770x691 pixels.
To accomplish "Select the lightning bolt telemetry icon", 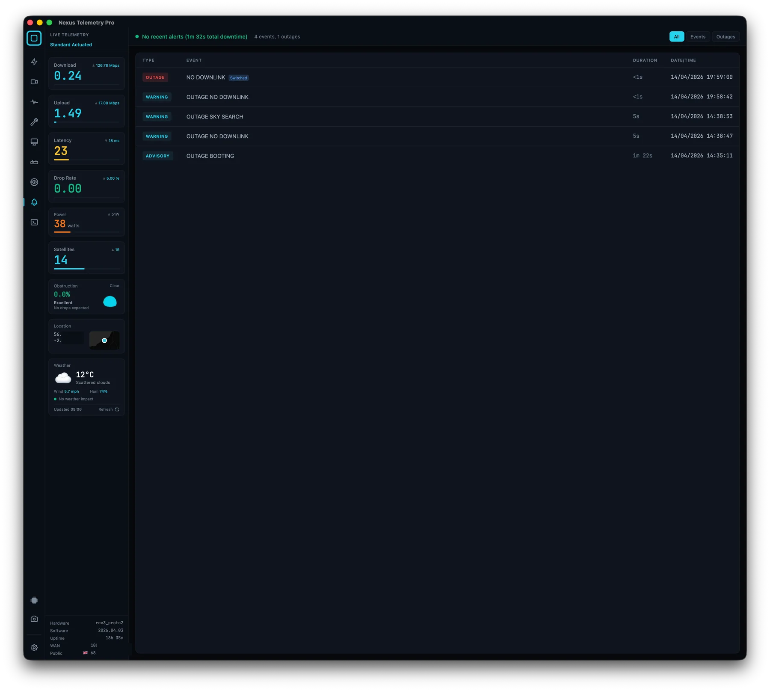I will tap(34, 62).
